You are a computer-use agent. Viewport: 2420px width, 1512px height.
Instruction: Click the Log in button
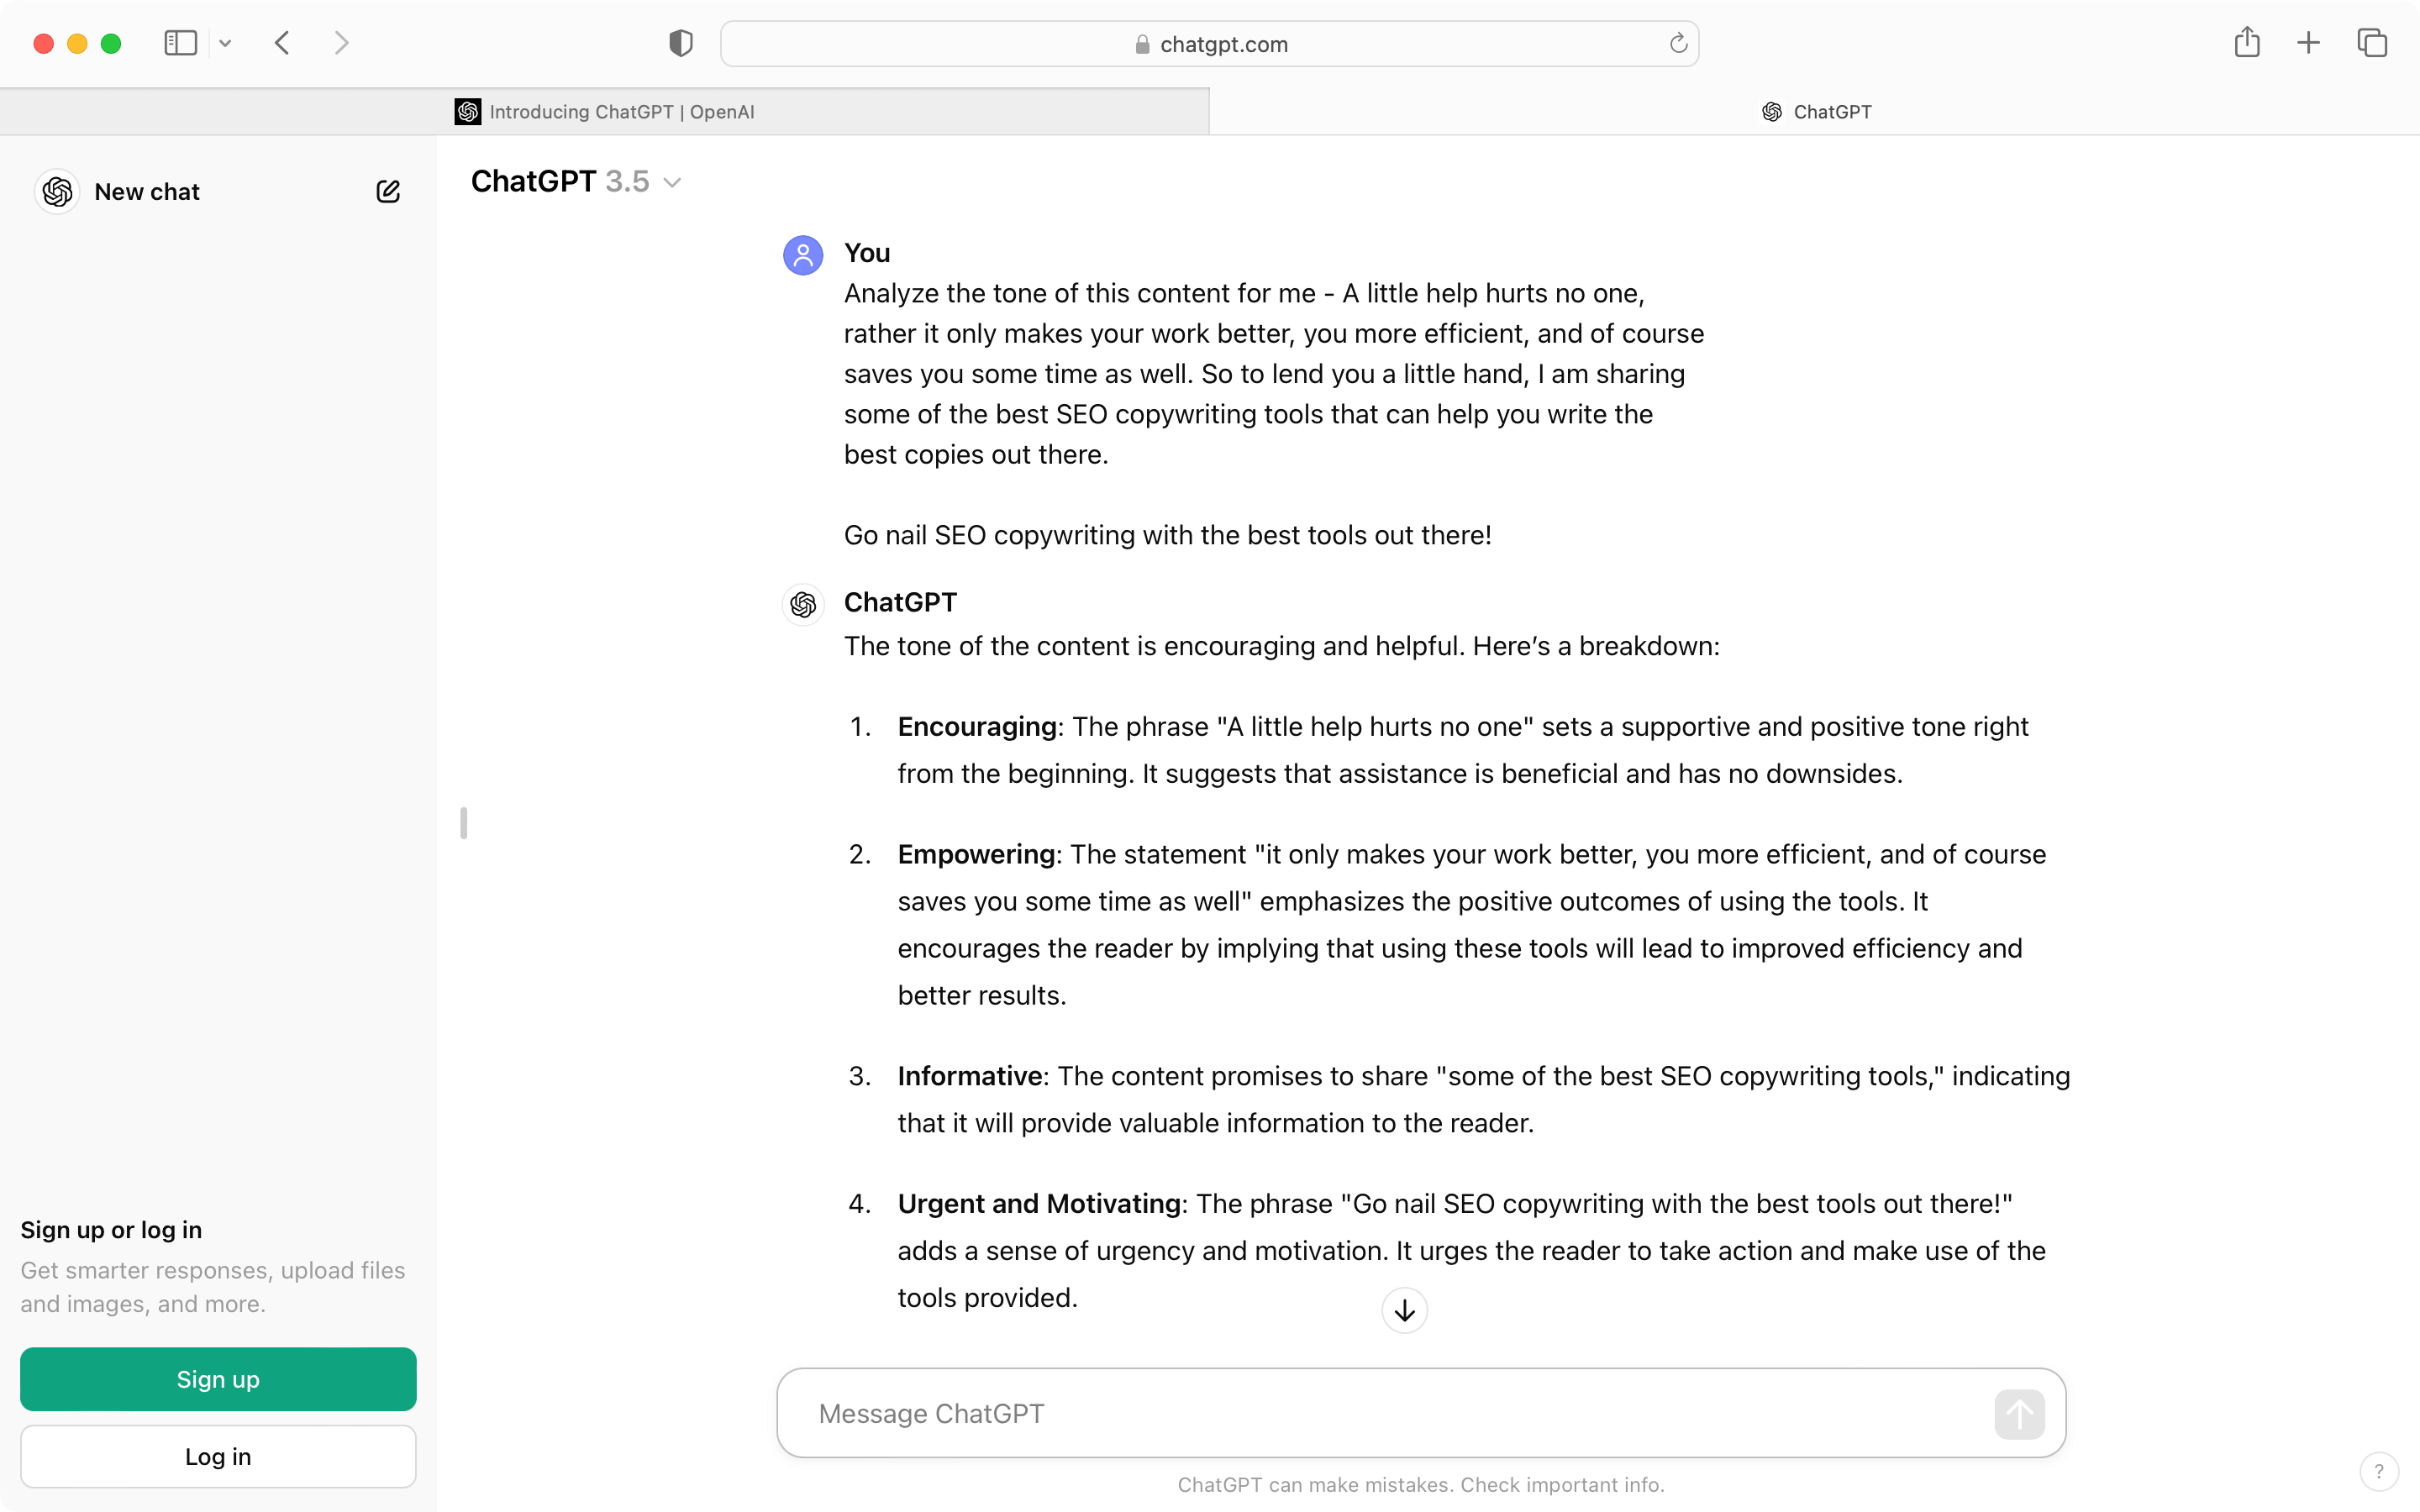(218, 1456)
